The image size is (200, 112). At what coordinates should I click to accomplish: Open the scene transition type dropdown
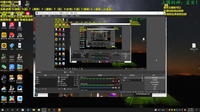pyautogui.click(x=132, y=78)
